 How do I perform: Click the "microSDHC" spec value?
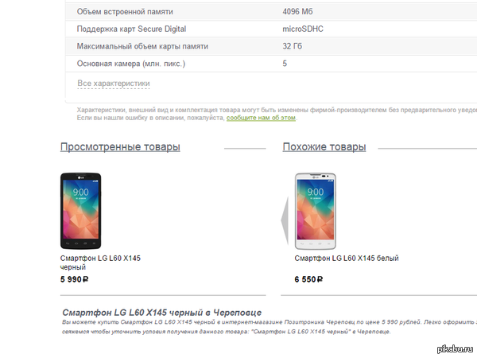(303, 29)
